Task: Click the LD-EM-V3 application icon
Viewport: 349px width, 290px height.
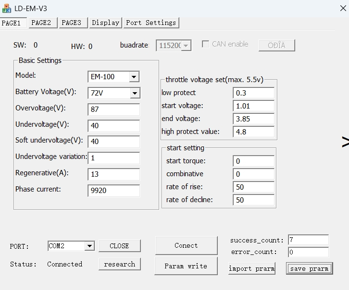Action: [x=6, y=9]
